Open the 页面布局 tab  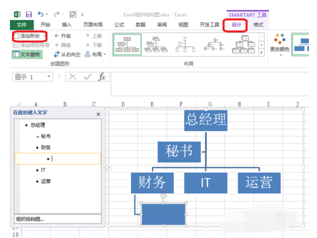93,25
